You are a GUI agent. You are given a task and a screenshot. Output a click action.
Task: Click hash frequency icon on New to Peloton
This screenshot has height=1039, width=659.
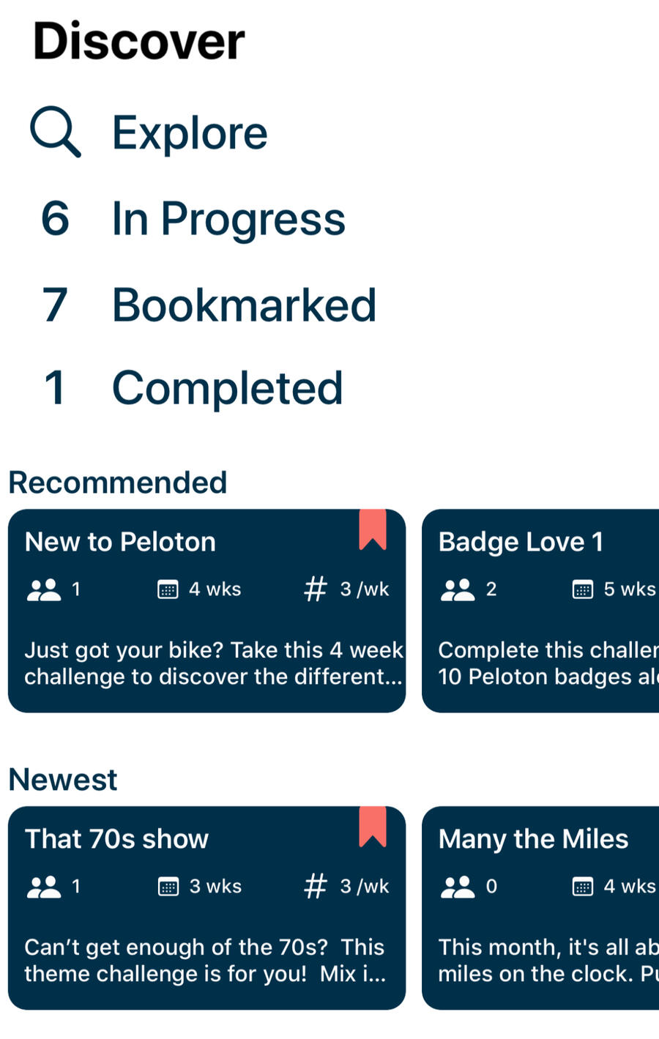pyautogui.click(x=316, y=589)
